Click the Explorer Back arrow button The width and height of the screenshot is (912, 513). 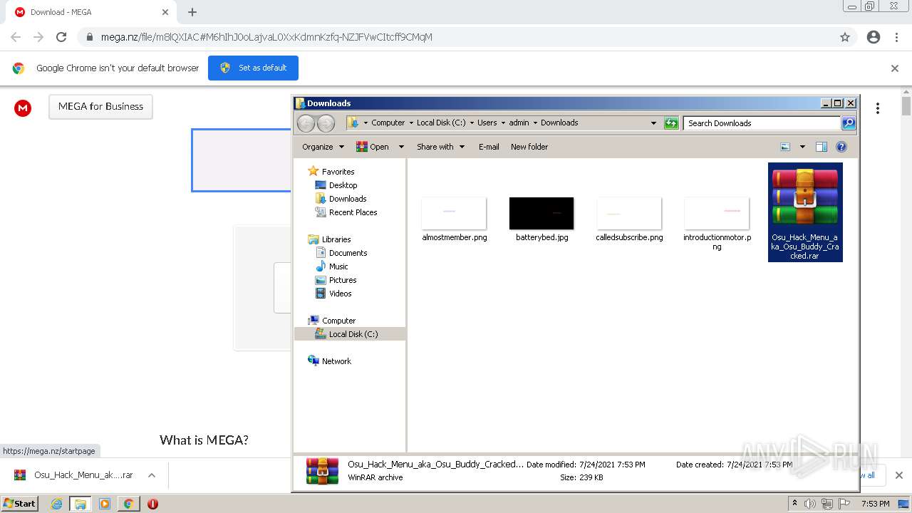point(306,123)
